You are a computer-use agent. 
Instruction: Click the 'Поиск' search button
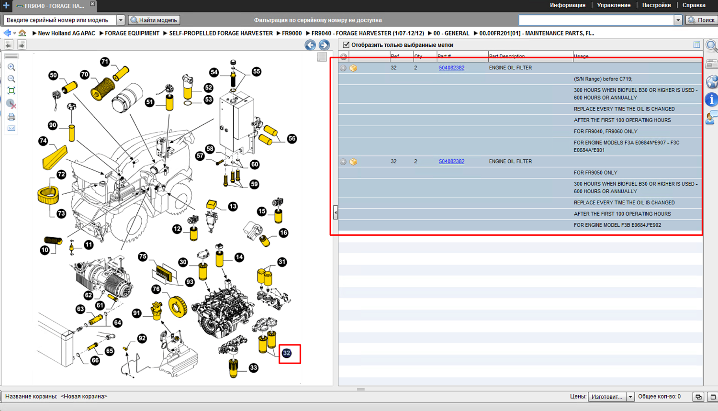tap(701, 20)
